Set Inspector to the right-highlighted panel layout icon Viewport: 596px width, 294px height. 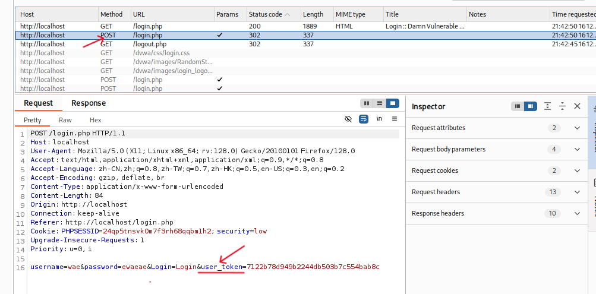531,106
